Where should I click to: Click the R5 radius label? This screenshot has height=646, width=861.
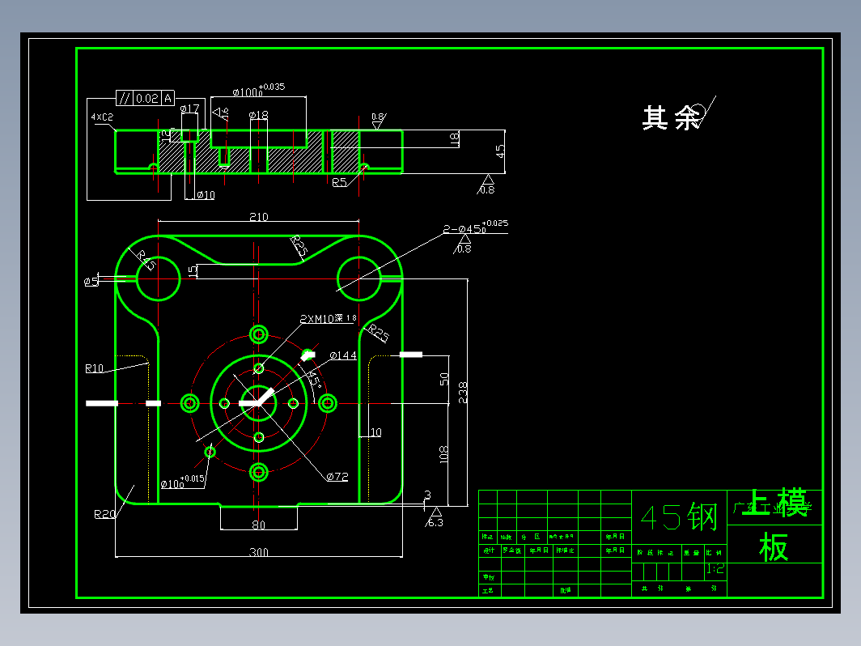pos(339,182)
